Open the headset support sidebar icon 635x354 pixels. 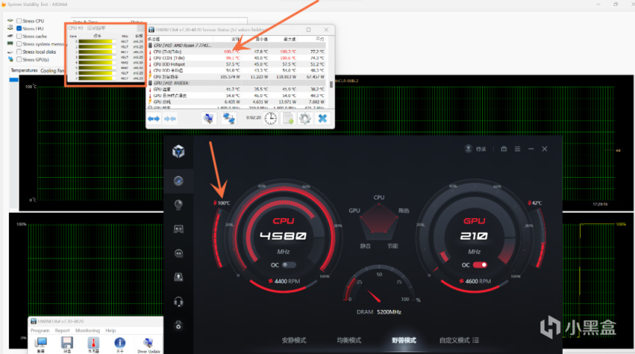[179, 301]
